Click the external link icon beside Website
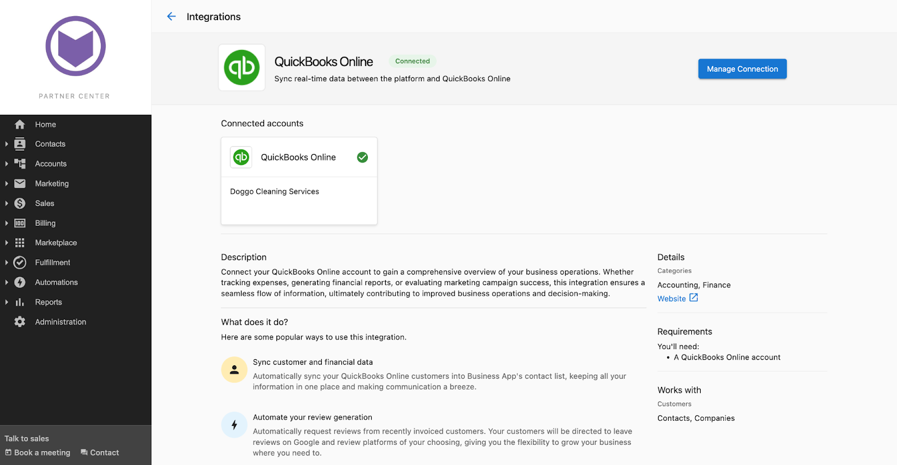897x465 pixels. point(693,298)
